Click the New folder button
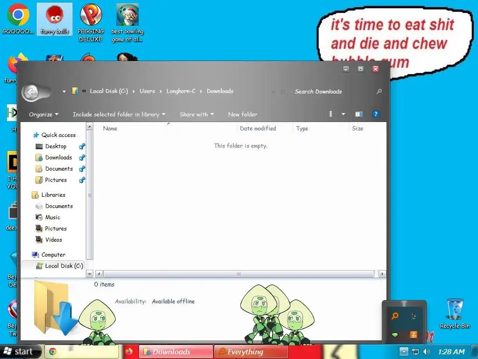Screen dimensions: 478x359 pos(243,115)
